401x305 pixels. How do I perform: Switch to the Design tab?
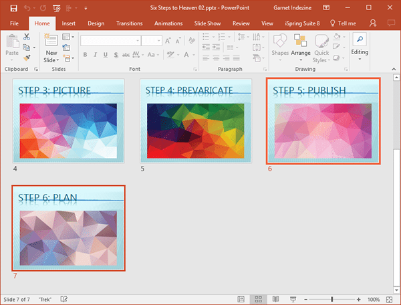click(96, 23)
